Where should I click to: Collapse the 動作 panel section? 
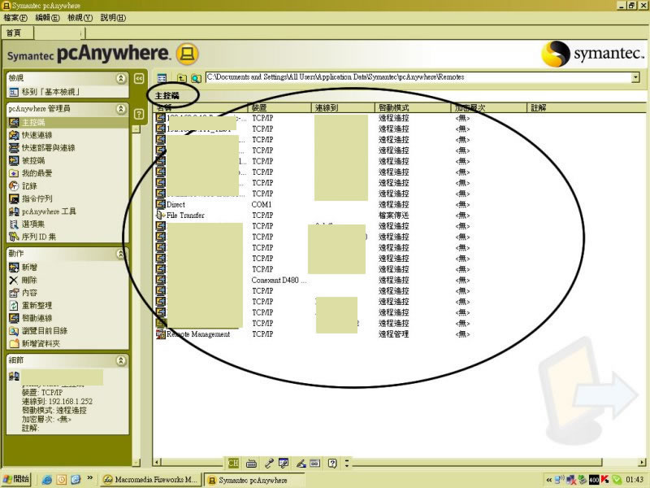point(120,254)
